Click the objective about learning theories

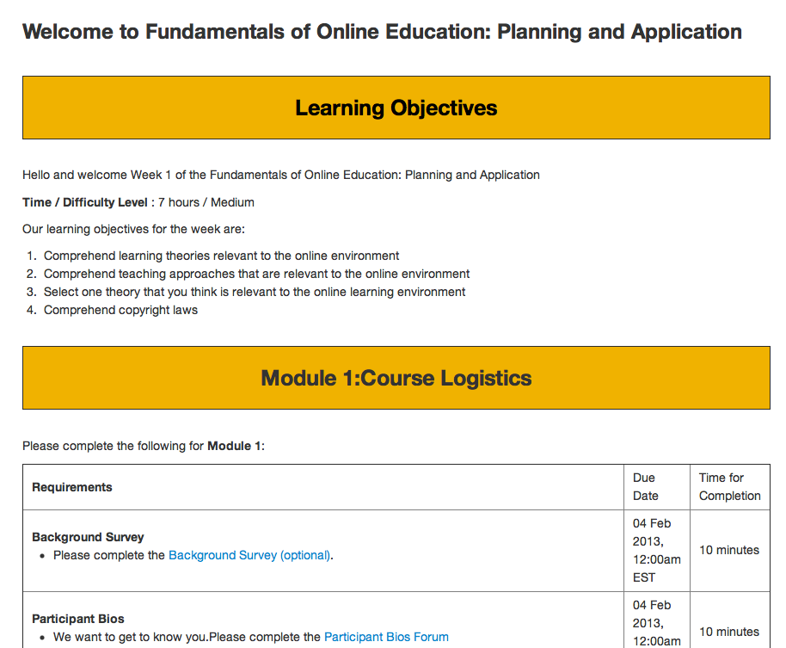point(221,256)
